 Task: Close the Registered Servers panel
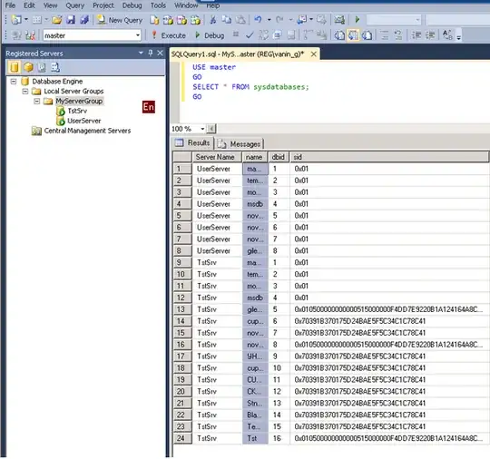(x=160, y=54)
